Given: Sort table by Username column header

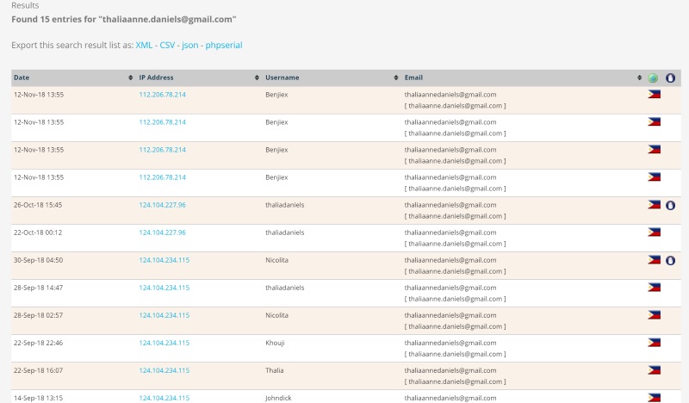Looking at the screenshot, I should tap(282, 77).
